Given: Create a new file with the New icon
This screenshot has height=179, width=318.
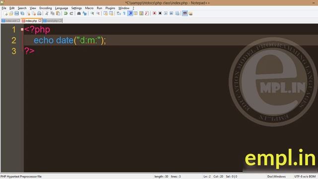Looking at the screenshot, I should coord(5,13).
